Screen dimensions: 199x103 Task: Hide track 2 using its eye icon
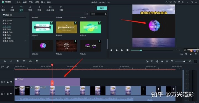[11, 82]
